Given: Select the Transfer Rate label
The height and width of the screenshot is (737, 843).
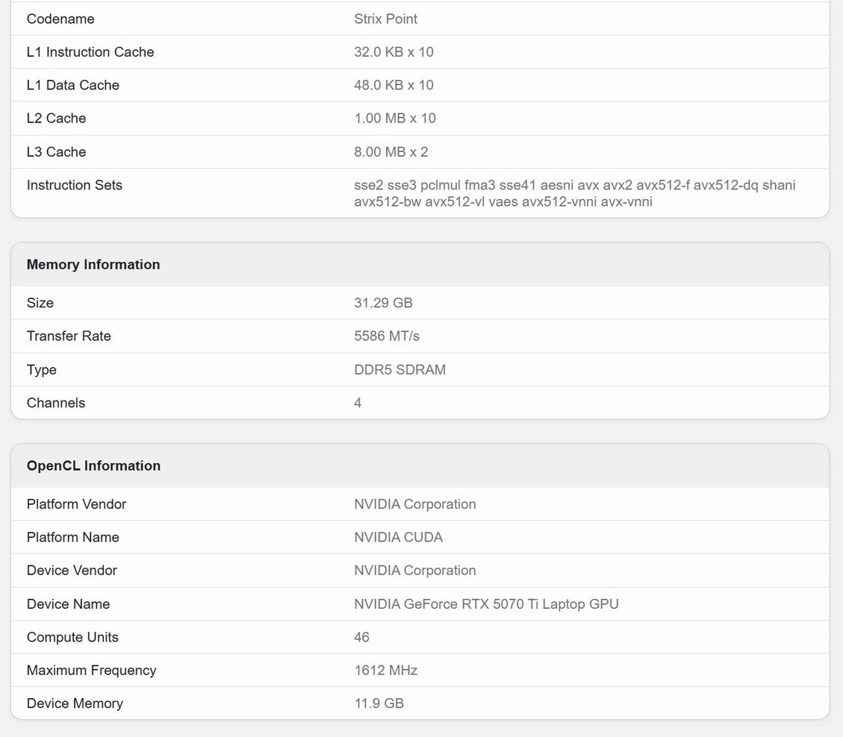Looking at the screenshot, I should (69, 336).
